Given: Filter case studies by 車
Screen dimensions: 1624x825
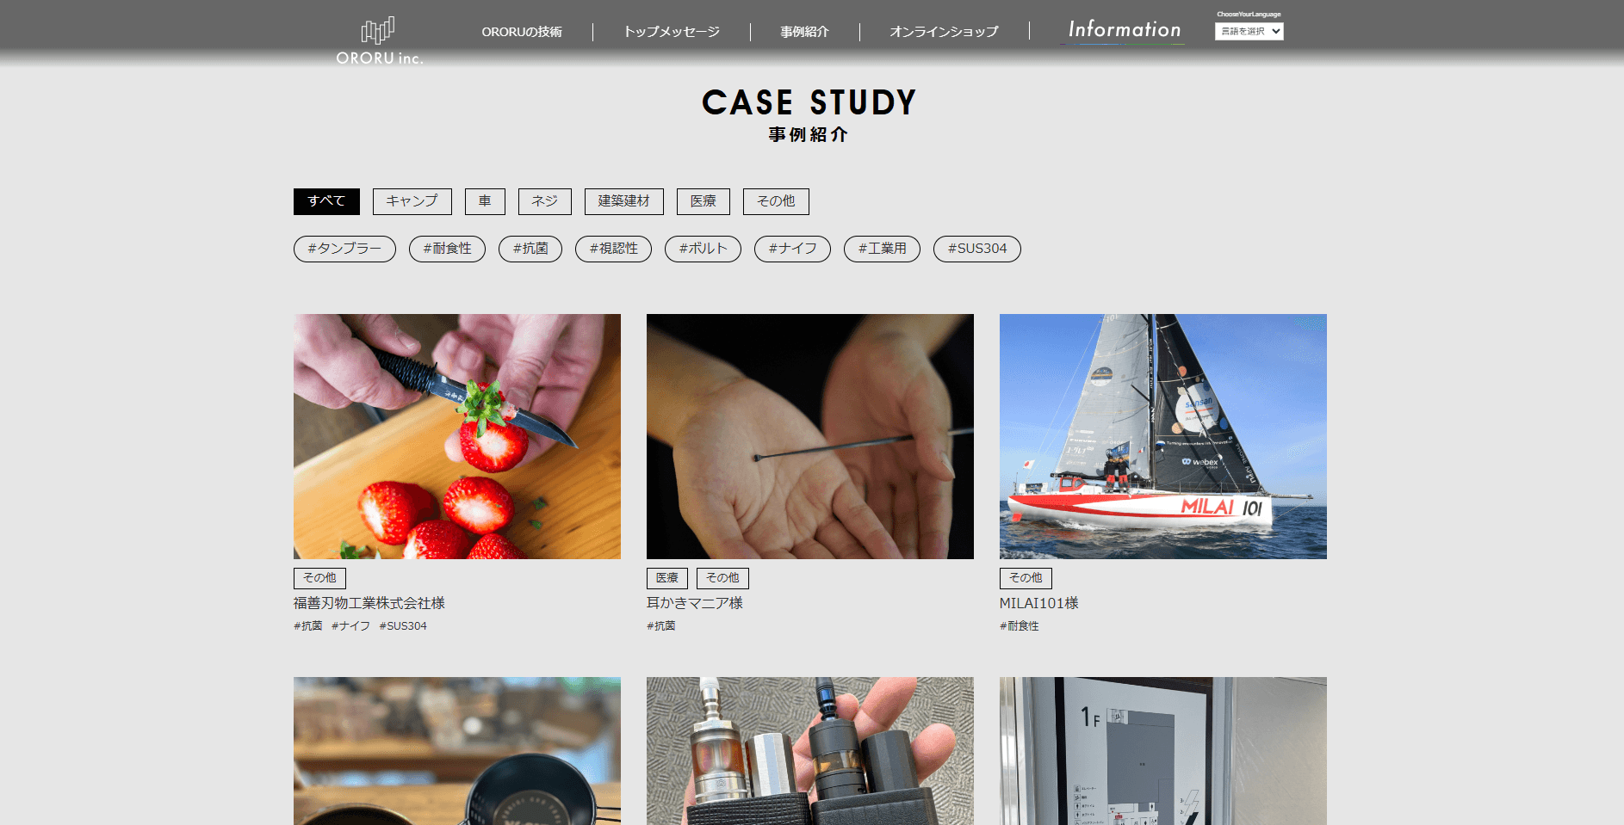Looking at the screenshot, I should pos(485,201).
